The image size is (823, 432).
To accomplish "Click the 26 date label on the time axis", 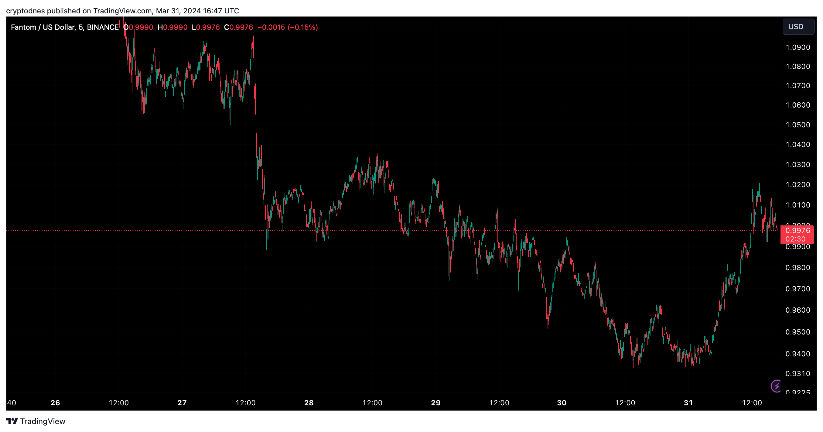I will coord(55,403).
